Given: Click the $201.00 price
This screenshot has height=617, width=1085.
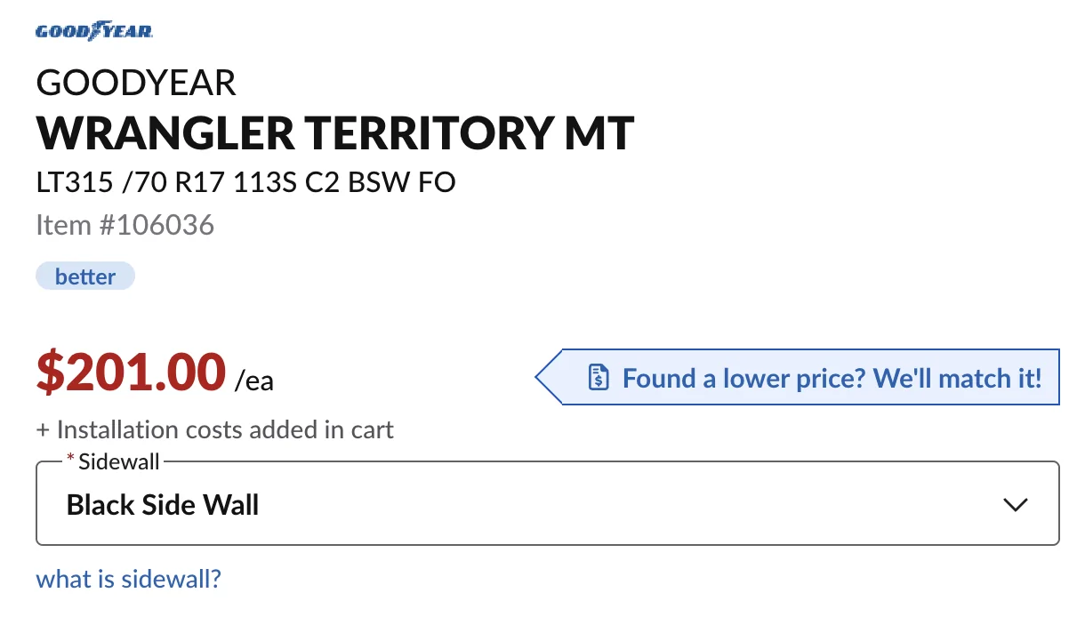Looking at the screenshot, I should (131, 372).
